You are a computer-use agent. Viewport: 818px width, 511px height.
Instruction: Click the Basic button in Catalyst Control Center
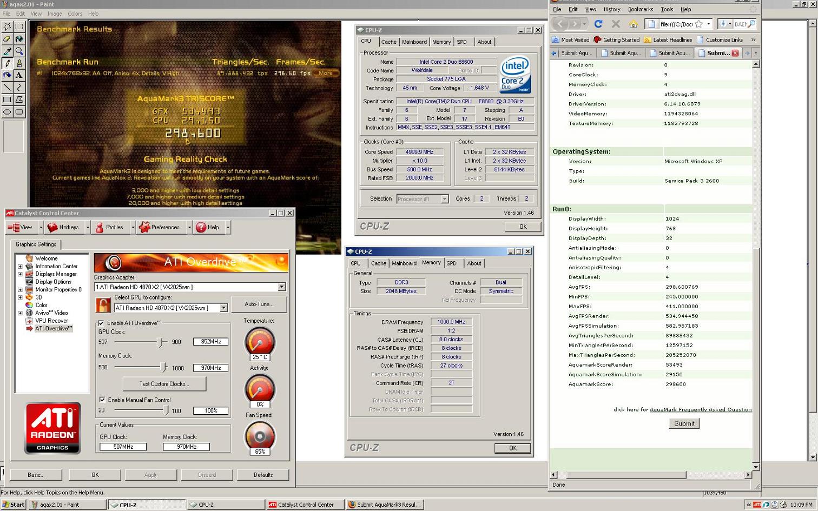click(36, 475)
